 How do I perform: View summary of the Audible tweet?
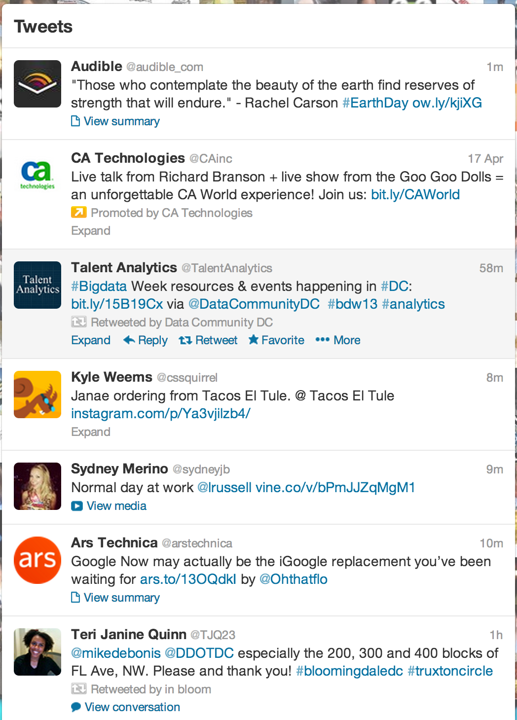[116, 121]
